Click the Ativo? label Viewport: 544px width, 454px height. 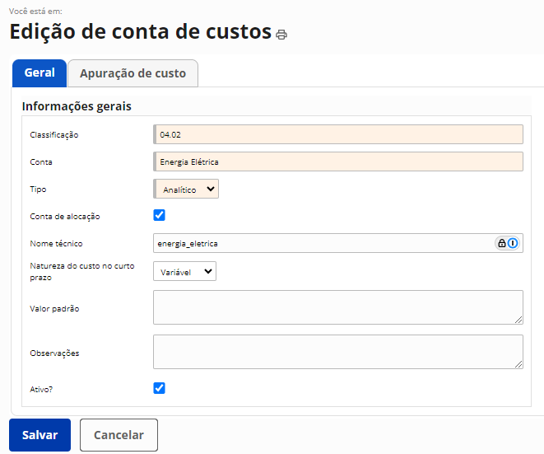pos(41,390)
